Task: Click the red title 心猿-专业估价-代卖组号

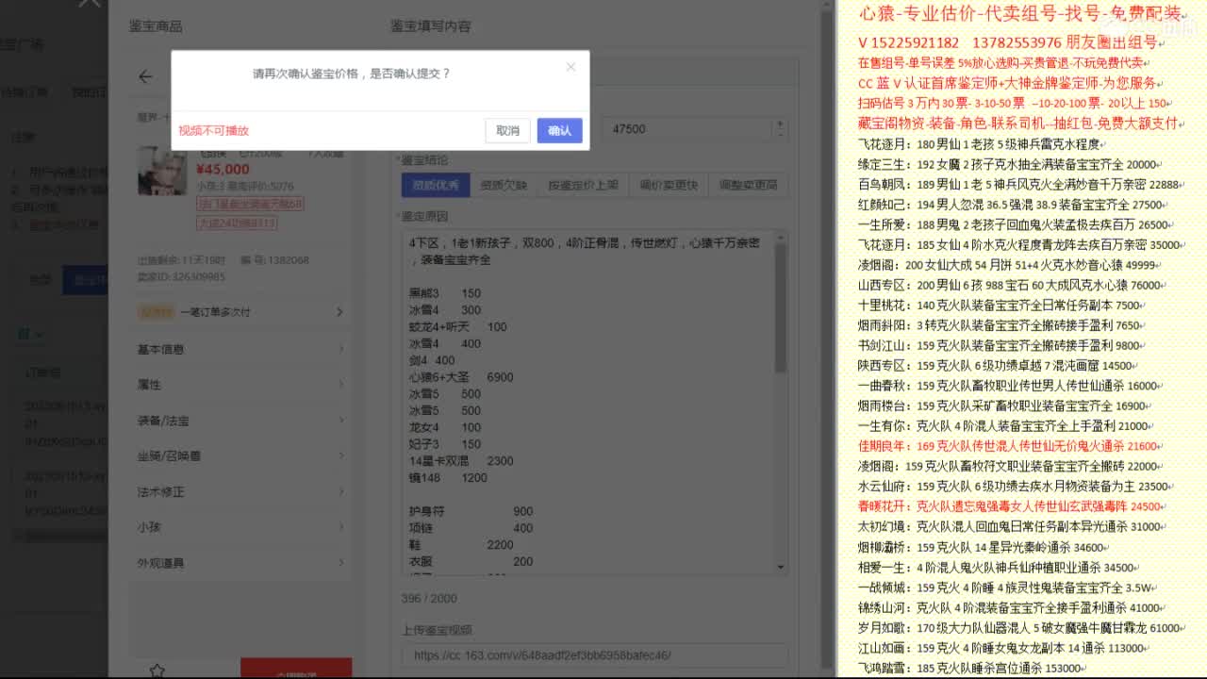Action: (1022, 14)
